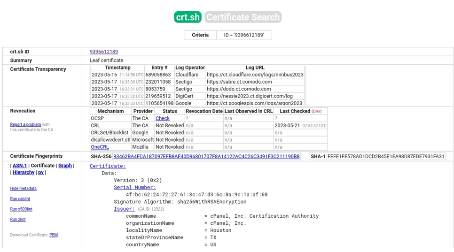Screen dimensions: 454x252
Task: Click the red Error note by Last Checked
Action: pos(316,111)
